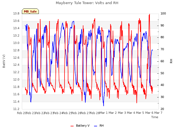This screenshot has width=175, height=131.
Task: Click the RH right axis label
Action: point(171,61)
